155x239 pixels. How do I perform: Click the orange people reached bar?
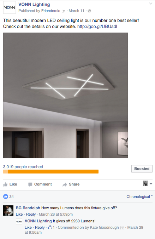coord(51,172)
